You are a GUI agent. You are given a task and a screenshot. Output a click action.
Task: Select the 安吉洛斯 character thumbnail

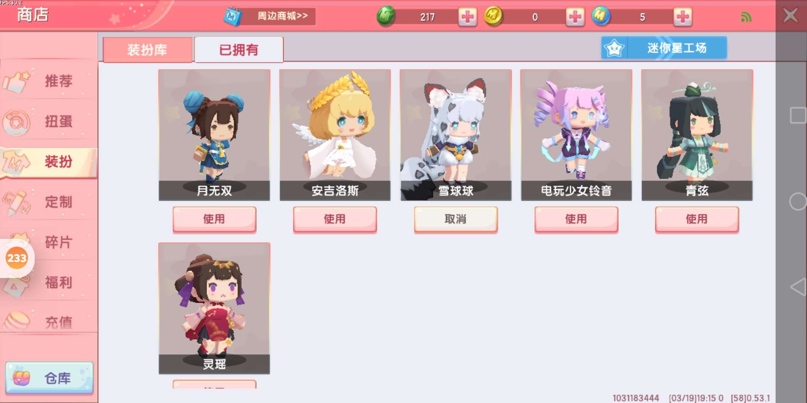[x=335, y=135]
